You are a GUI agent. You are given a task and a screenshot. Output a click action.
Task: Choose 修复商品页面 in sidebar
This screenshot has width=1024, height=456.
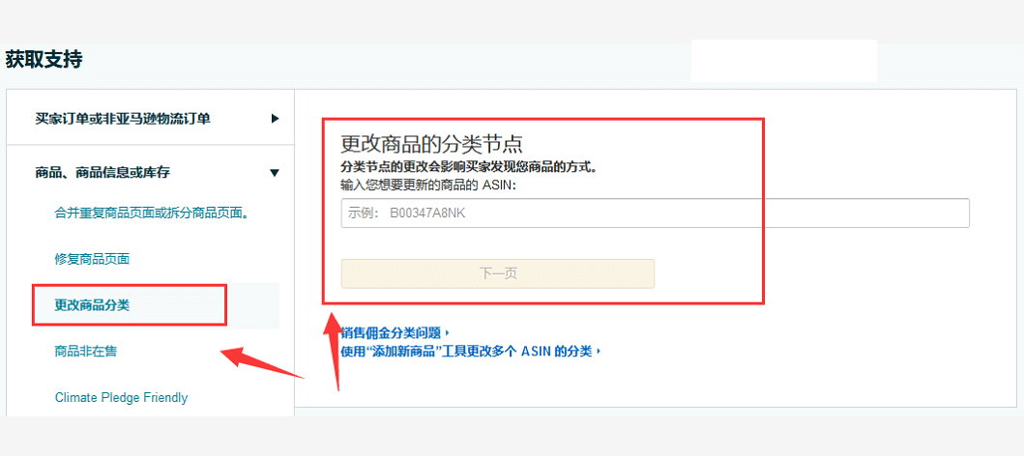[x=92, y=259]
